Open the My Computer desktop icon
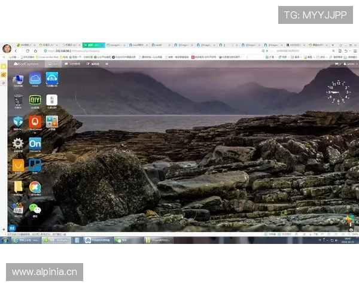The image size is (359, 287). pos(18,79)
